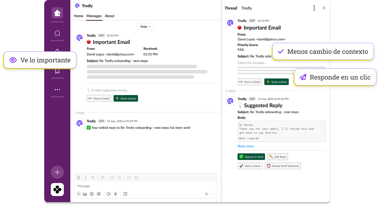
Task: Click into the Message input field
Action: pos(143,186)
